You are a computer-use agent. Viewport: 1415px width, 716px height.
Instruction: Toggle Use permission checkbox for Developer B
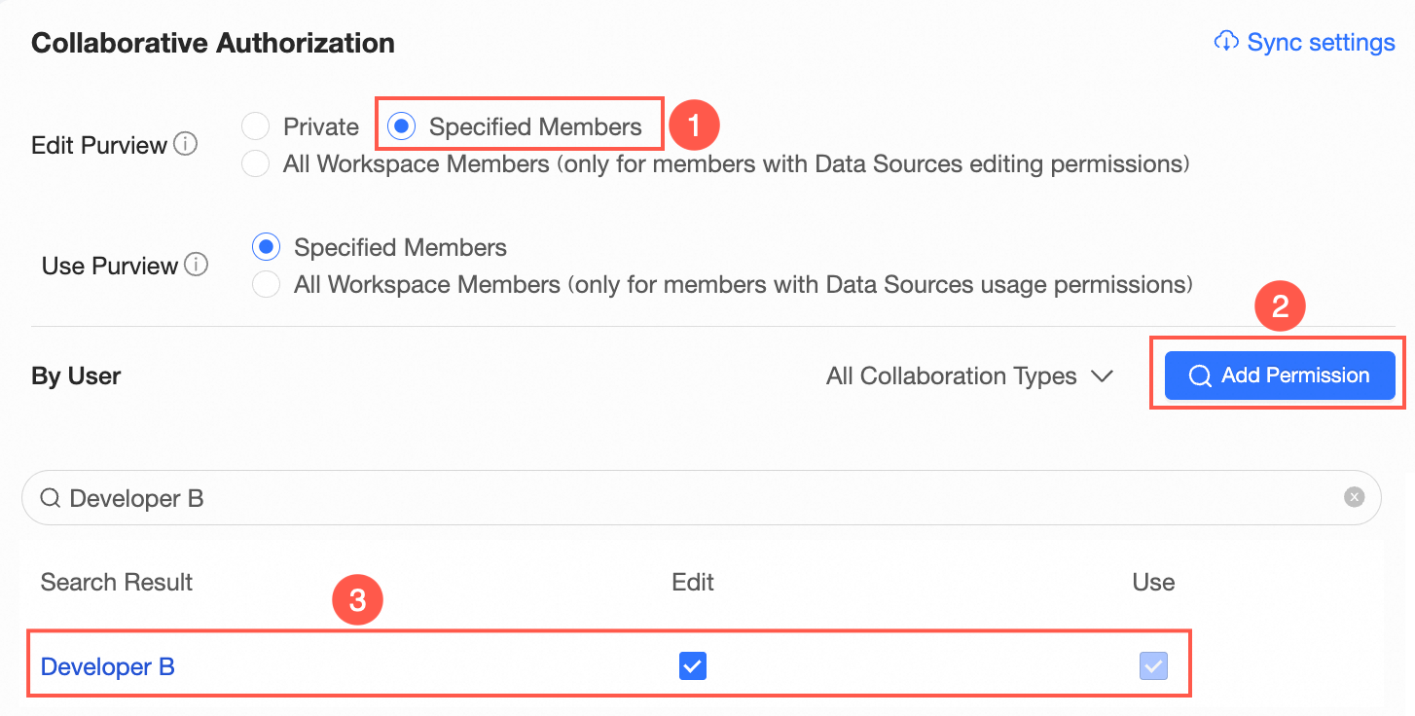pos(1153,666)
